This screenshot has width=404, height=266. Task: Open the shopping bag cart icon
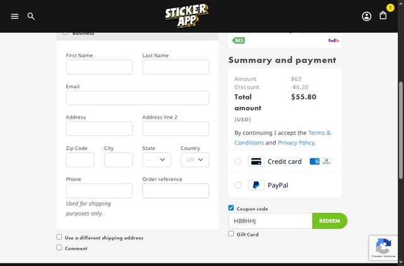pyautogui.click(x=383, y=16)
